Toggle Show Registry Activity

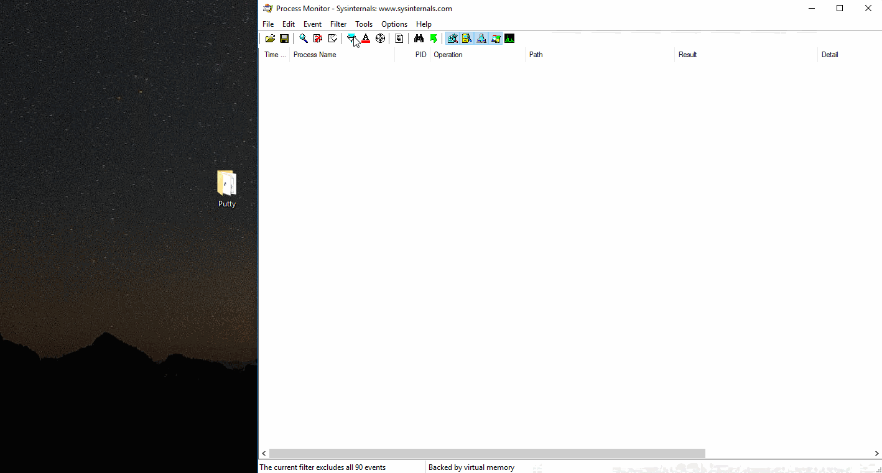pyautogui.click(x=453, y=39)
